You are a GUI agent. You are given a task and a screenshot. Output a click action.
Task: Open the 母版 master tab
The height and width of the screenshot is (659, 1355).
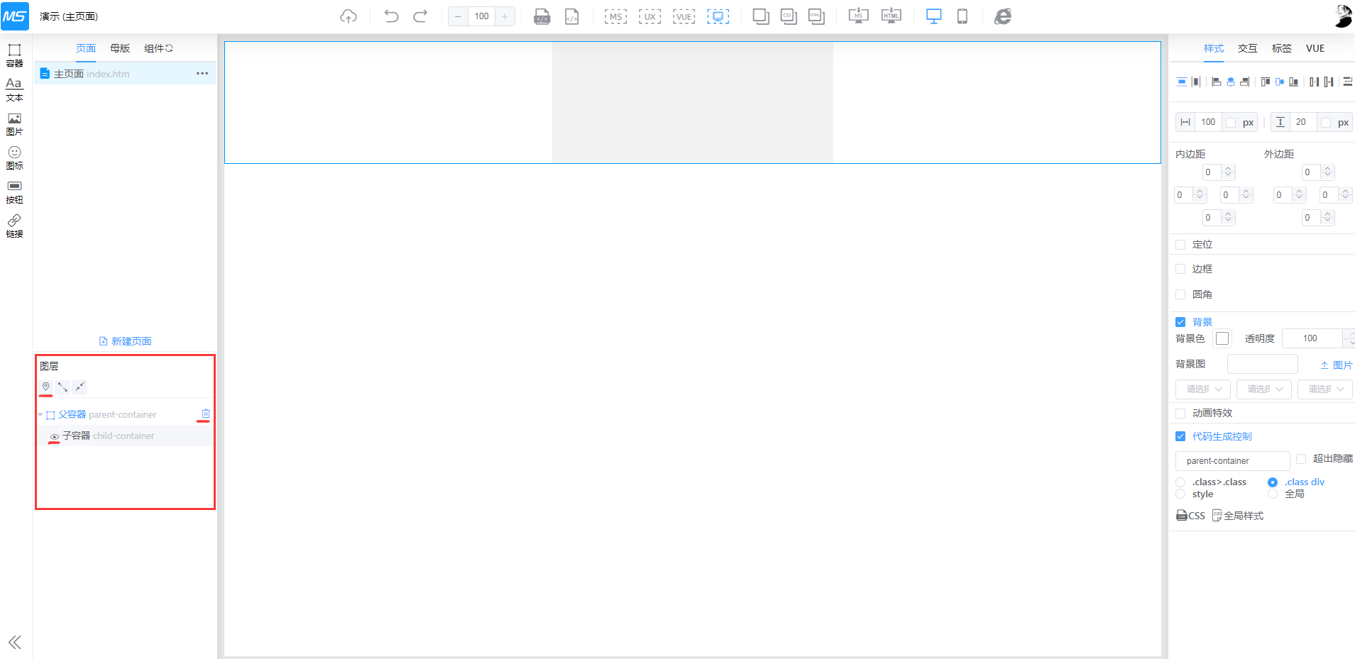coord(120,48)
